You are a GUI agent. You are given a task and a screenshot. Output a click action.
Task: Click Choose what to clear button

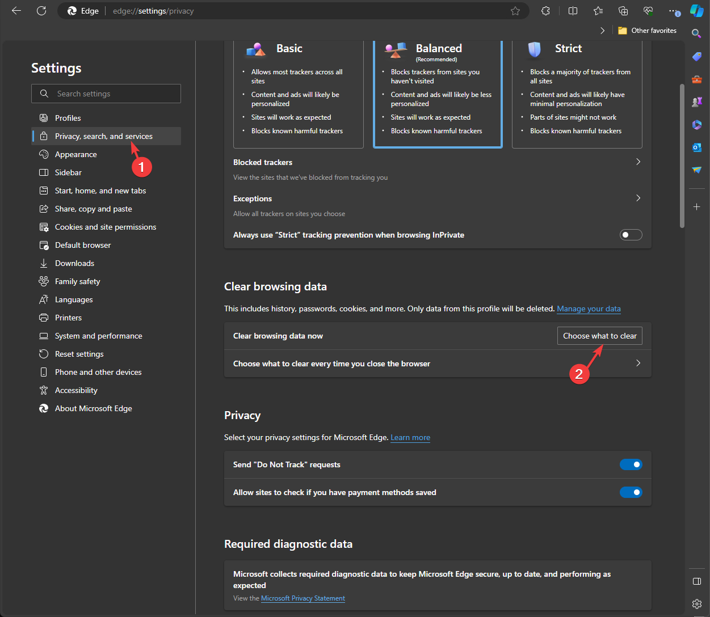click(x=599, y=336)
